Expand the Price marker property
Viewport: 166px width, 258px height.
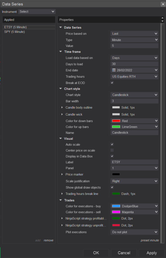pos(62,174)
